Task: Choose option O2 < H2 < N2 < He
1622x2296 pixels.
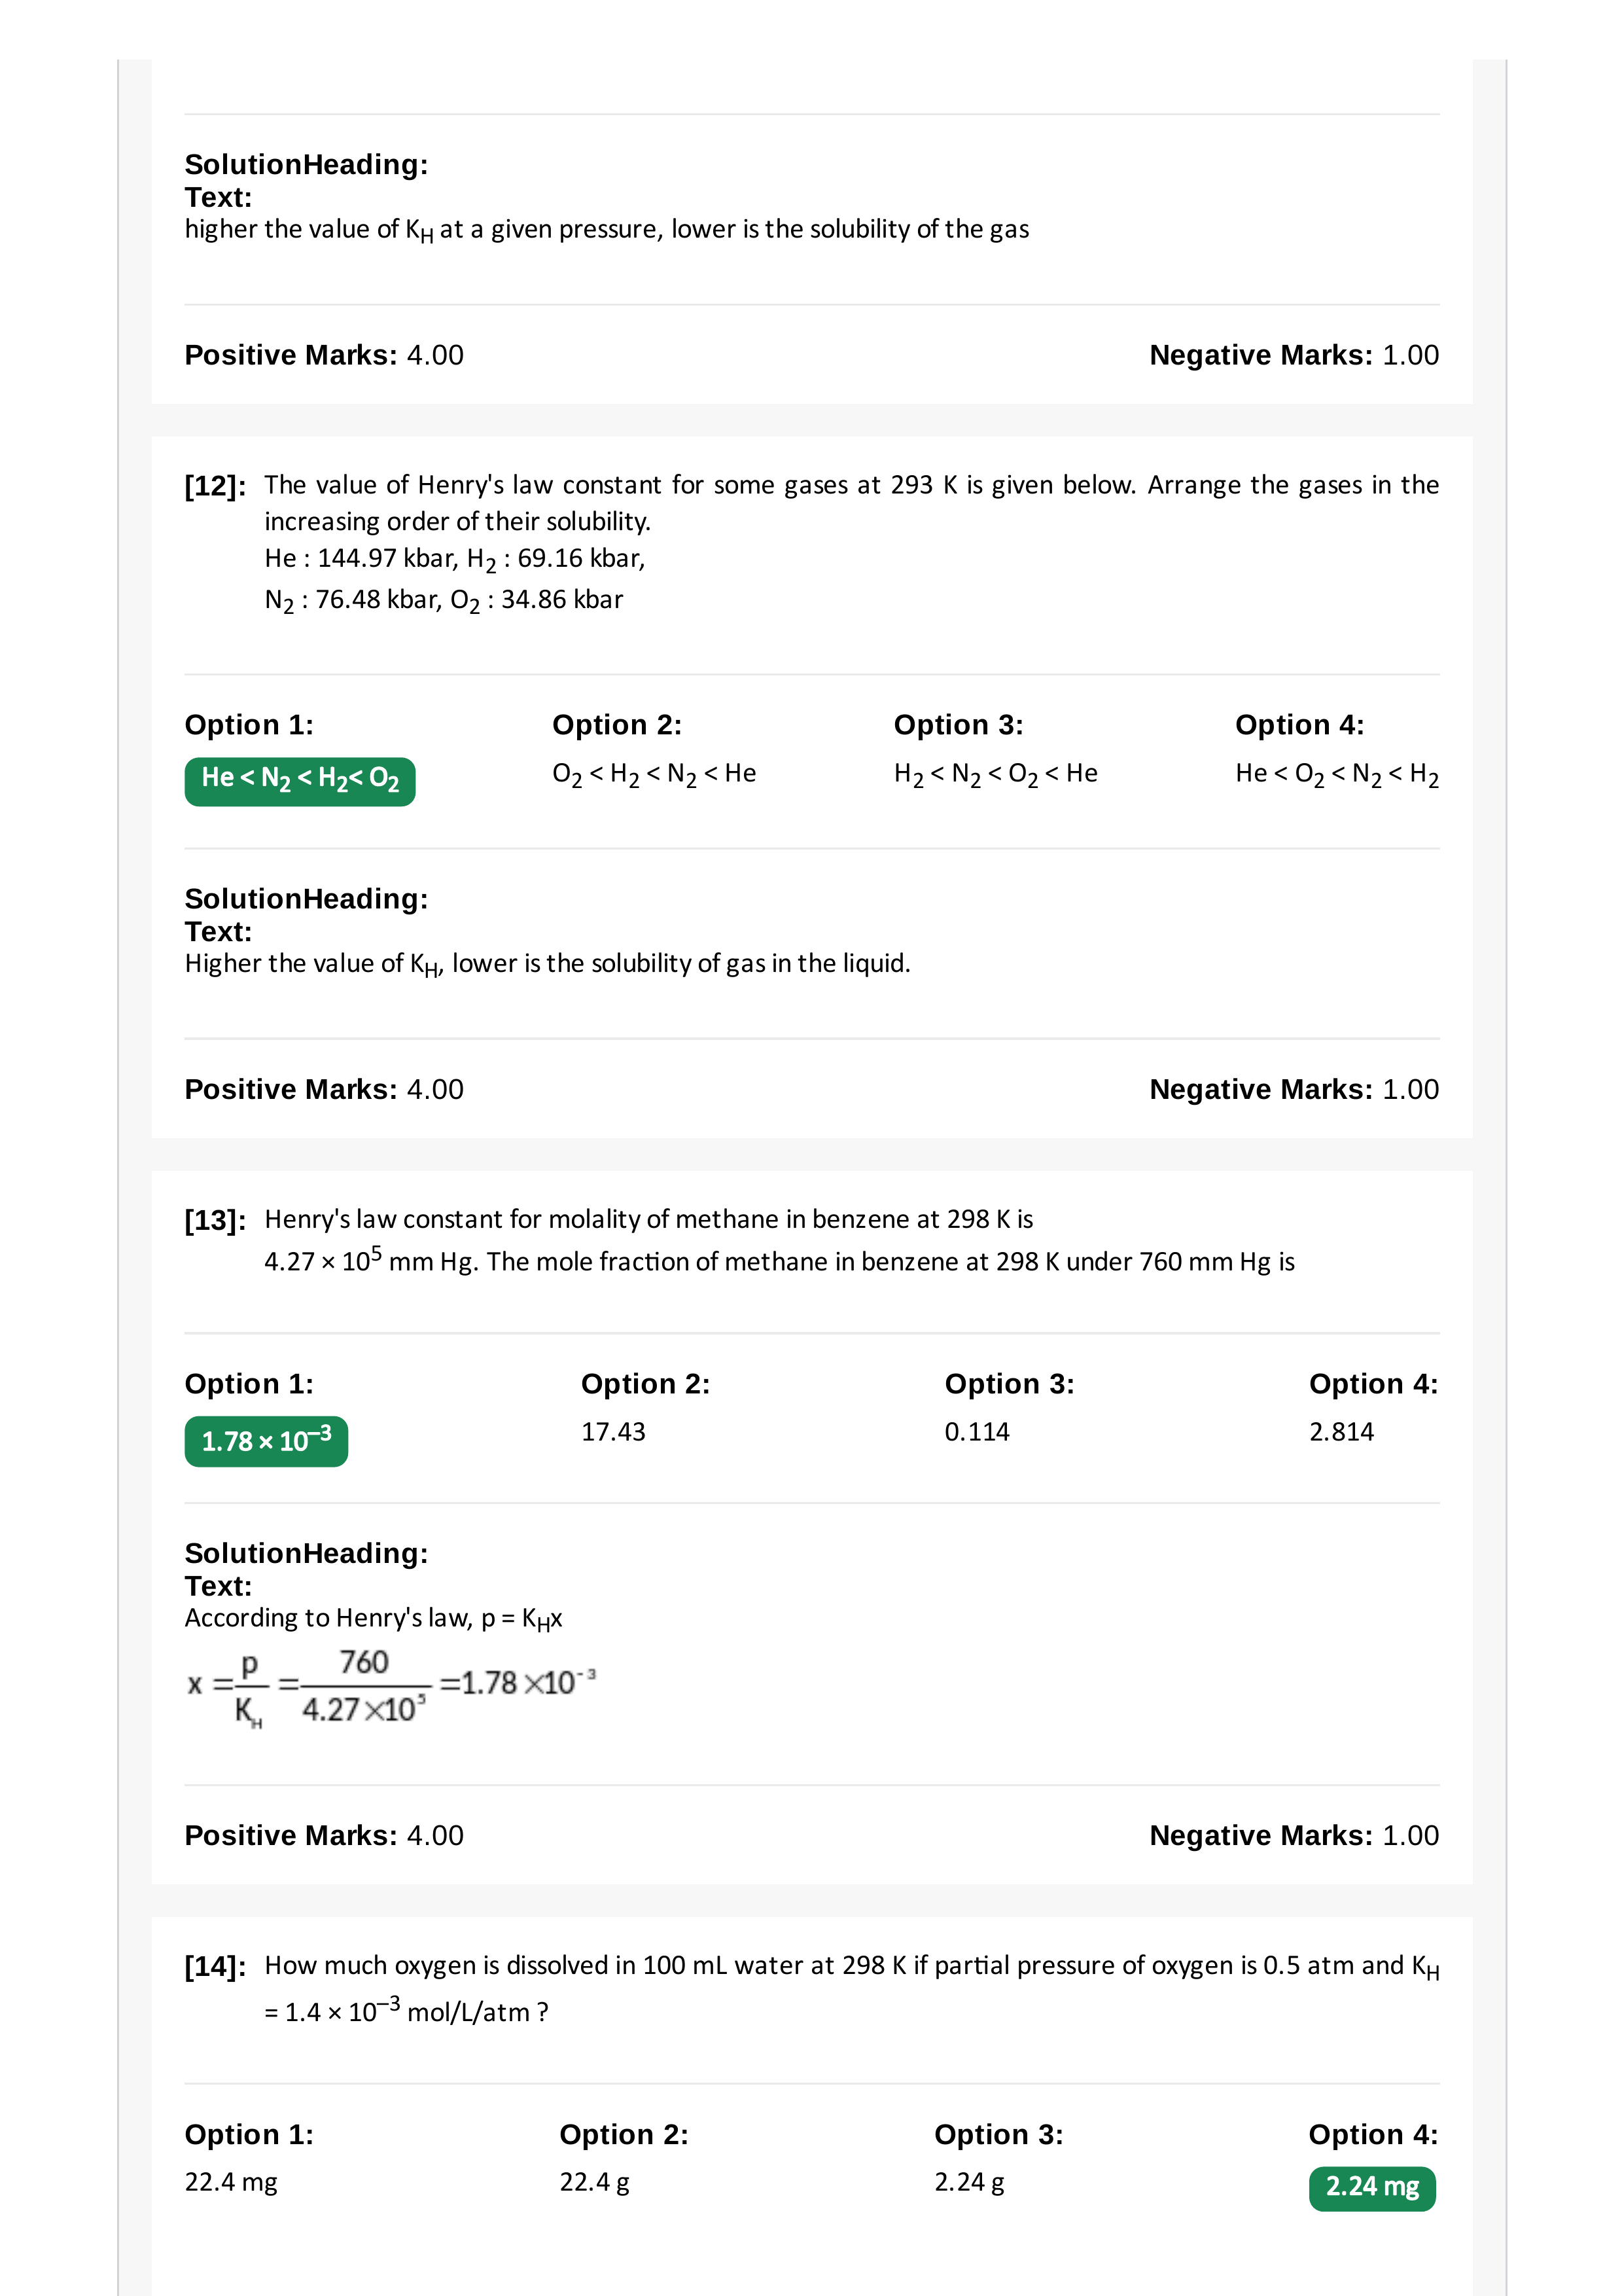Action: click(x=654, y=775)
